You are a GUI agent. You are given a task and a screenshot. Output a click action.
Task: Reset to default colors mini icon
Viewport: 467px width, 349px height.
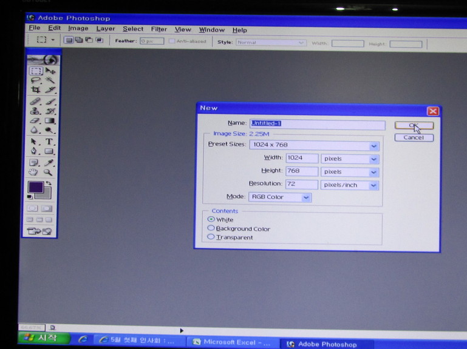pyautogui.click(x=30, y=197)
